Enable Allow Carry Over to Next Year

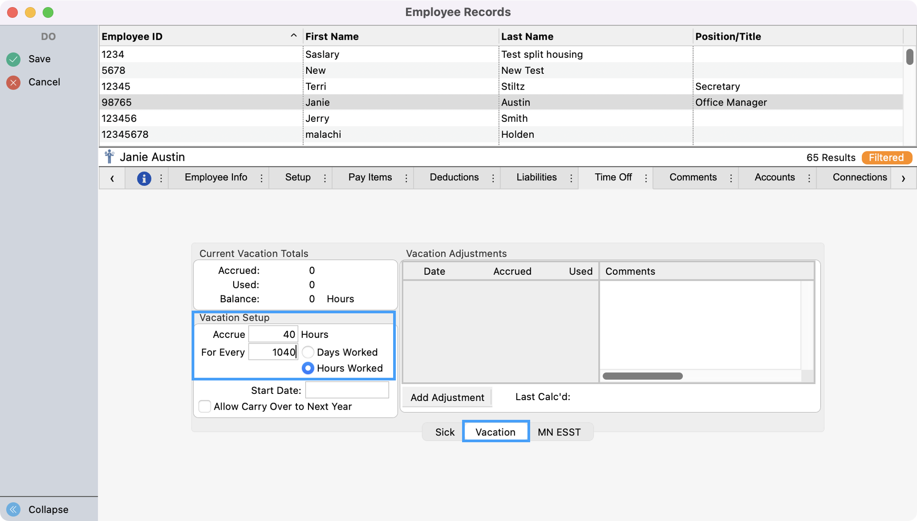[x=205, y=406]
